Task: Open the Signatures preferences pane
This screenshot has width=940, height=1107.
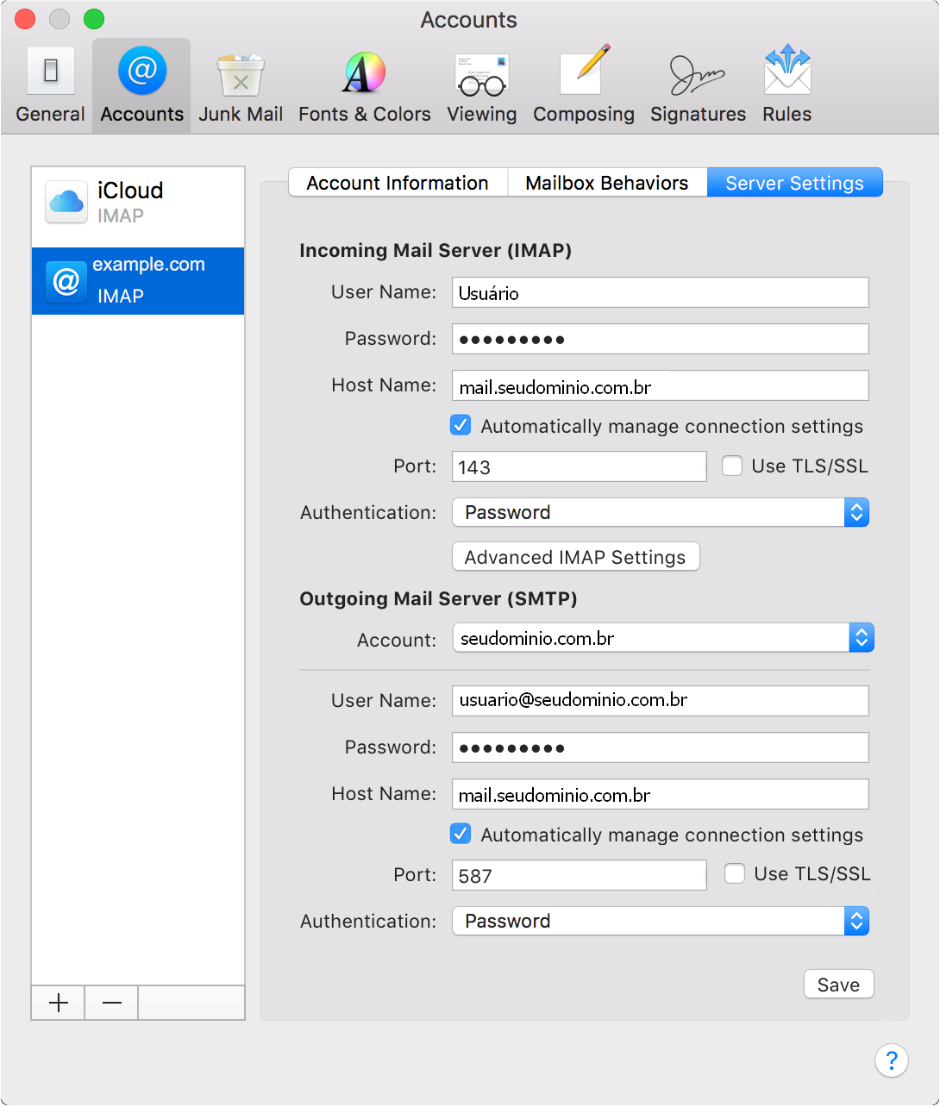Action: (698, 85)
